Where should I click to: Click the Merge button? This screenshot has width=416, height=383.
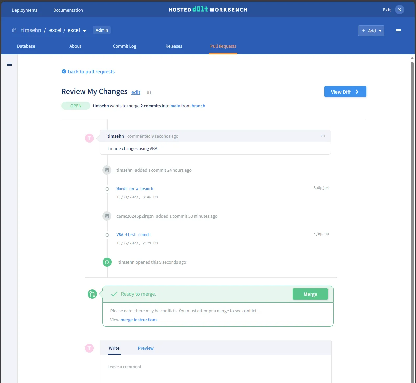click(x=310, y=294)
